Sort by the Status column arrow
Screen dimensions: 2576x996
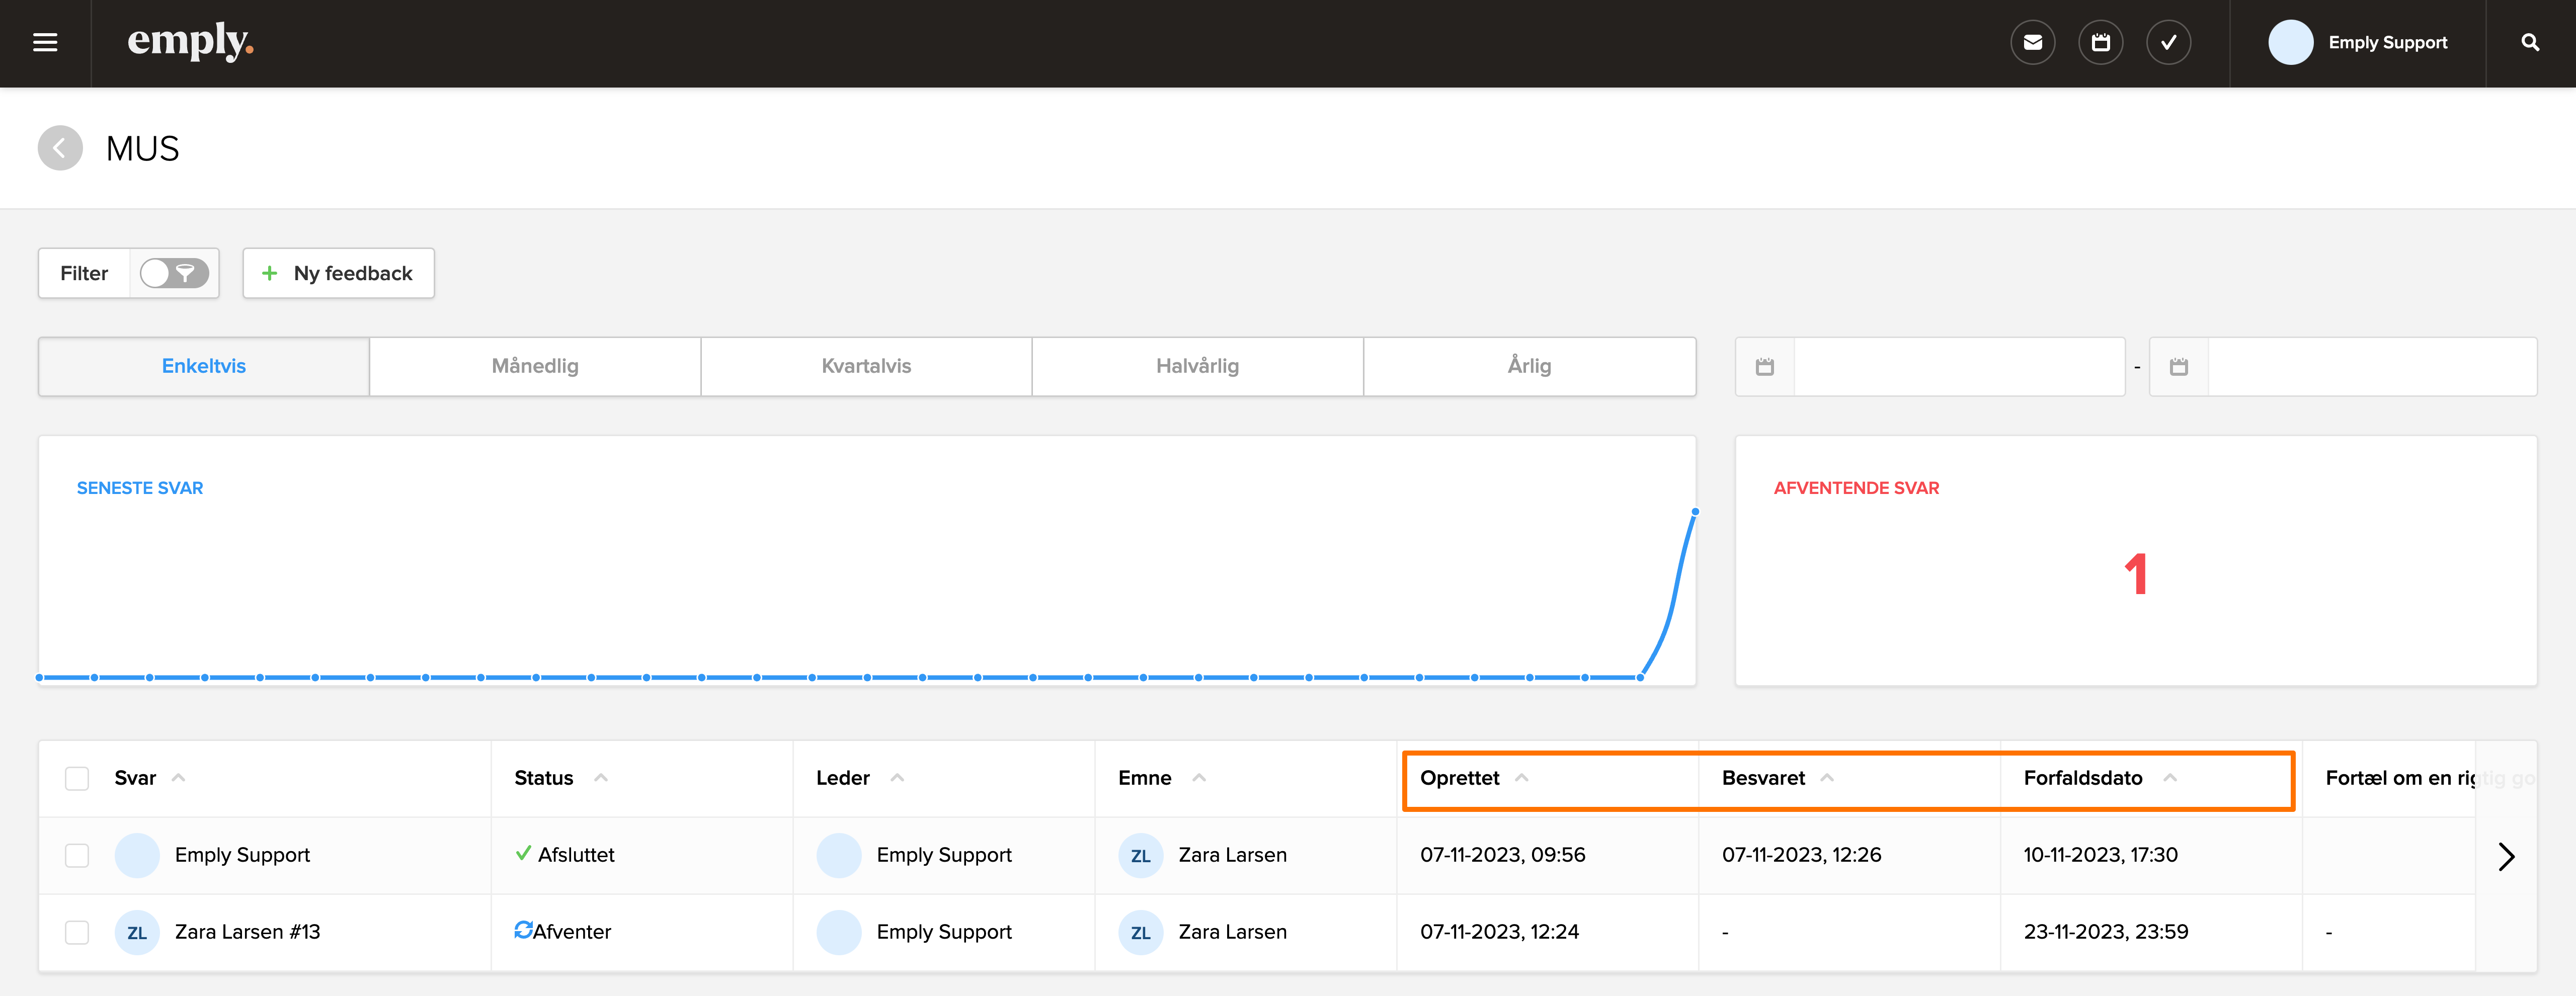pyautogui.click(x=601, y=778)
